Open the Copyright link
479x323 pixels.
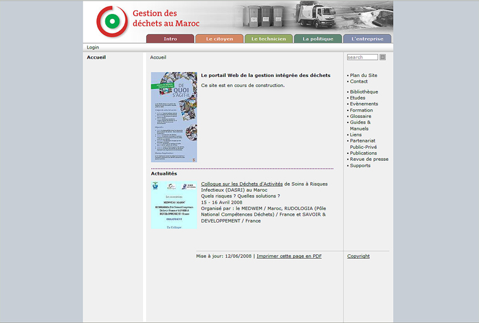click(x=359, y=256)
